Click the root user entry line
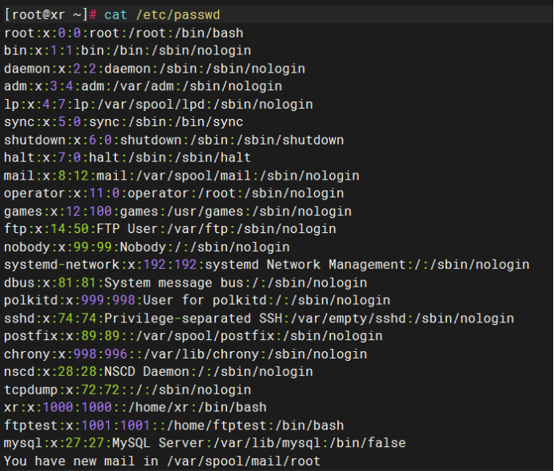 click(x=123, y=33)
